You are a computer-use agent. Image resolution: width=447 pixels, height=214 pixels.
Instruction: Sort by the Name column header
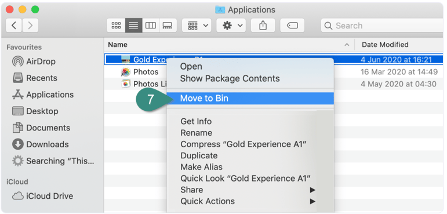(118, 45)
